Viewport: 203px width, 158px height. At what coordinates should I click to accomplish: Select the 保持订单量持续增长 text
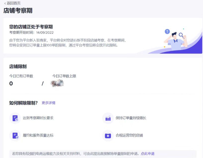[x=131, y=118]
